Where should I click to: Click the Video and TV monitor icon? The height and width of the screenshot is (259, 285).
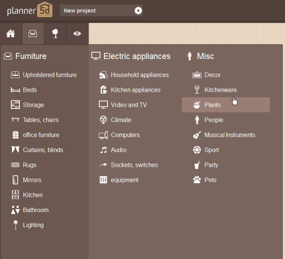[103, 105]
